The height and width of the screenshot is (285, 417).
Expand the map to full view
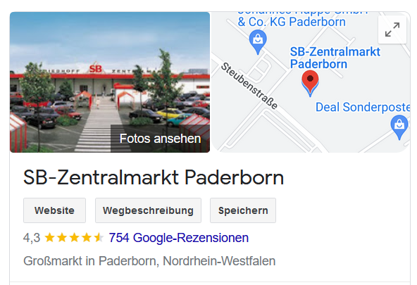pyautogui.click(x=392, y=30)
